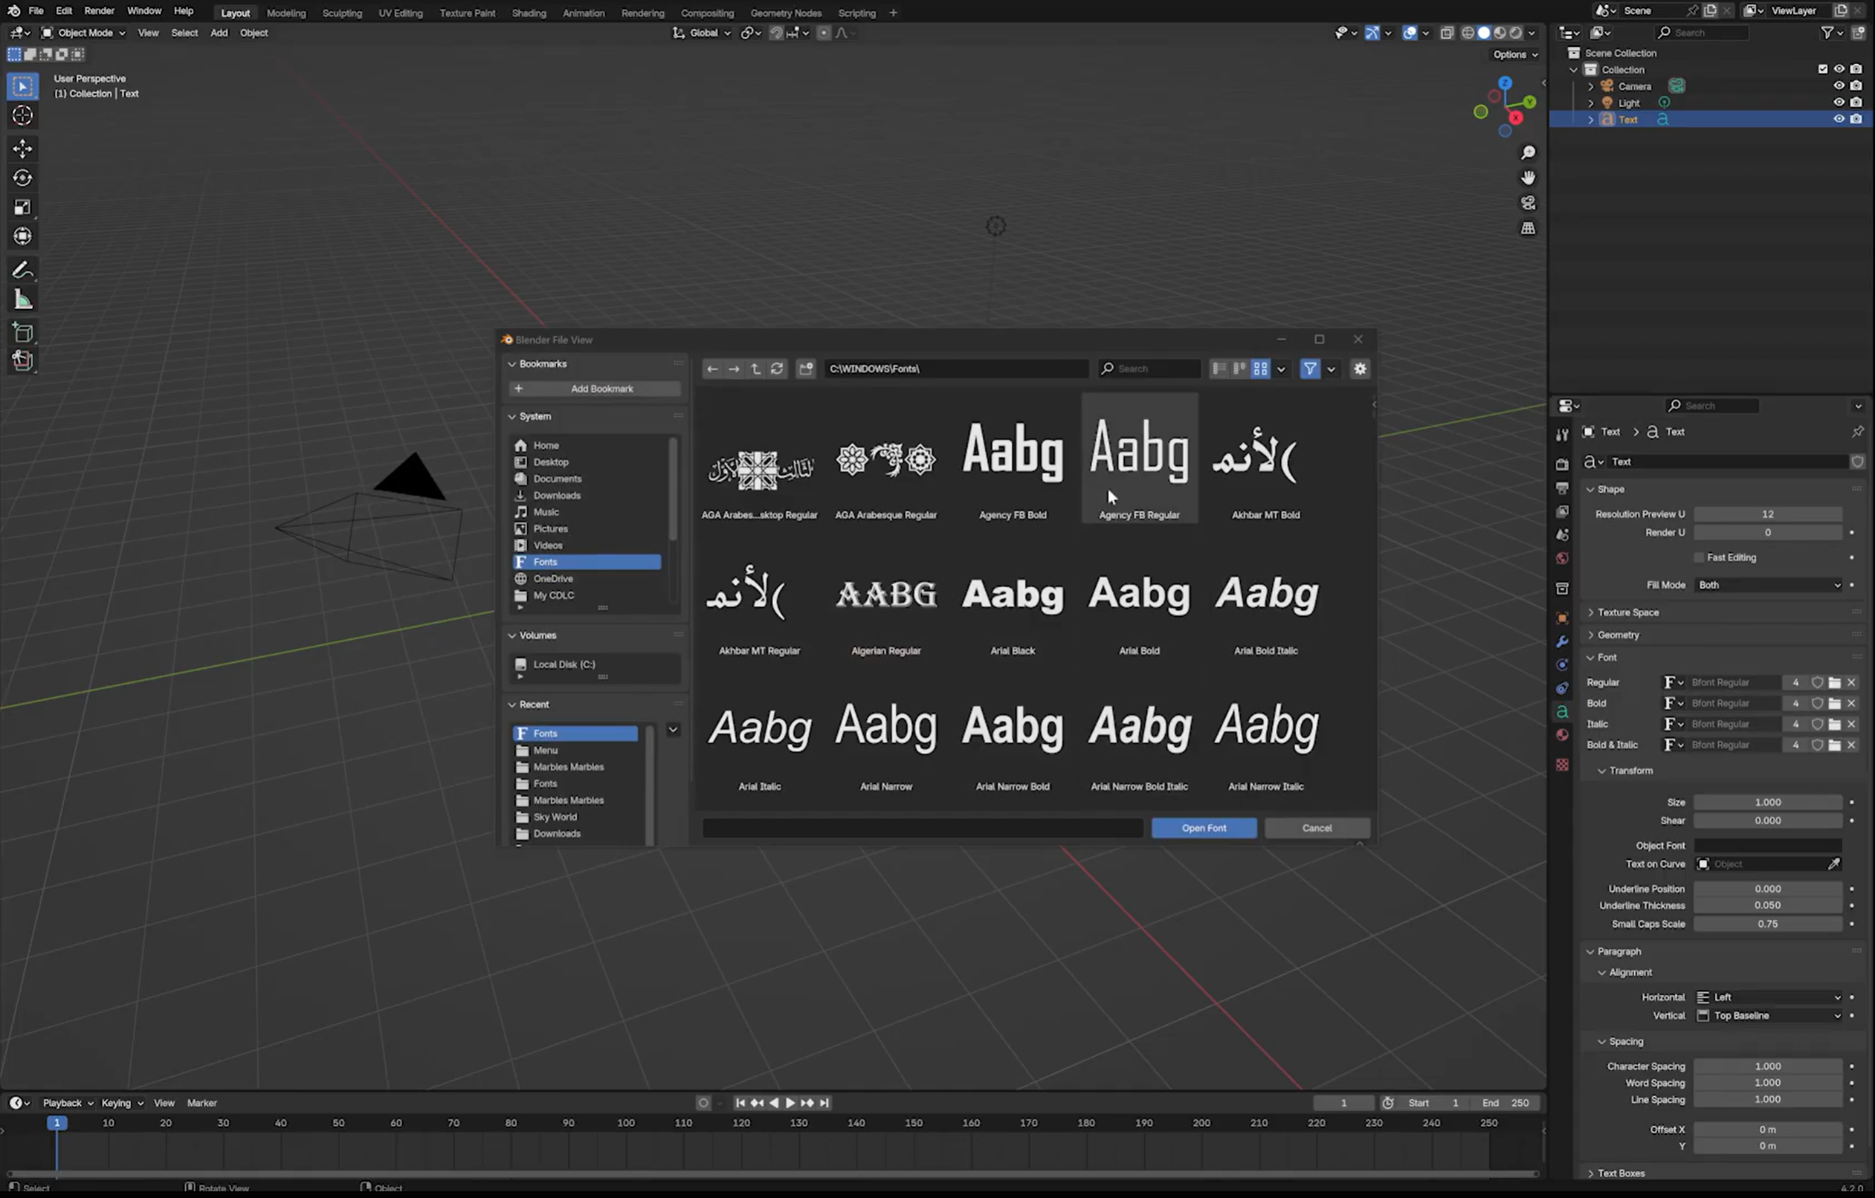Open Horizontal alignment dropdown
The image size is (1875, 1198).
[1769, 997]
